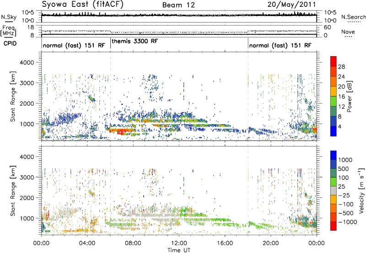Click the 'Beam 12' label
This screenshot has height=253, width=366.
[x=178, y=5]
